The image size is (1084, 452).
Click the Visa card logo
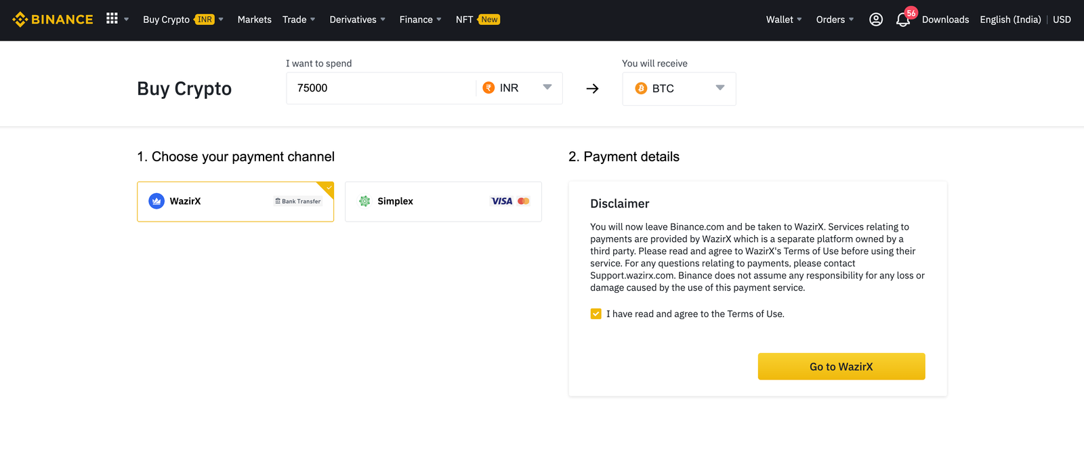coord(501,201)
